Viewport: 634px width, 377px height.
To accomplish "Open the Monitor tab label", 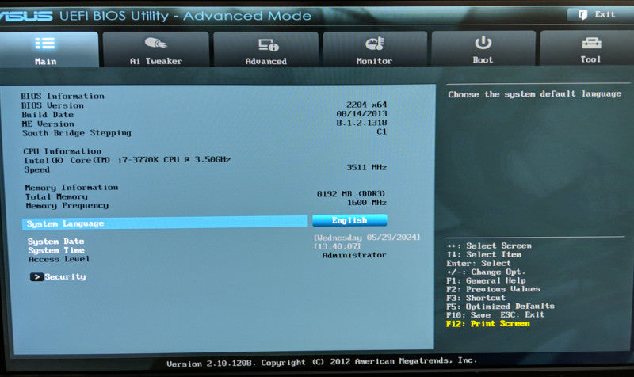I will [x=374, y=61].
